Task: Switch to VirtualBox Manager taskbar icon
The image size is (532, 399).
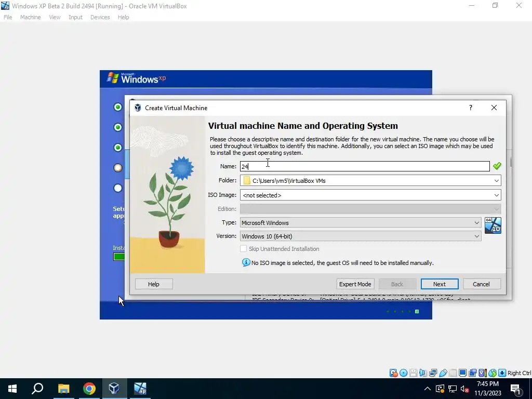Action: coord(114,389)
